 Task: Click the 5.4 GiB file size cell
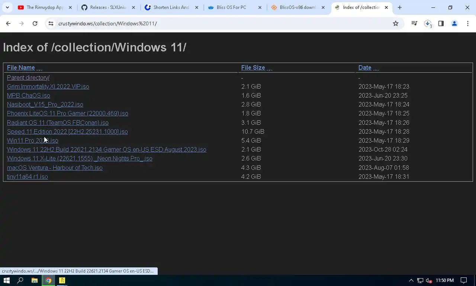pyautogui.click(x=251, y=140)
